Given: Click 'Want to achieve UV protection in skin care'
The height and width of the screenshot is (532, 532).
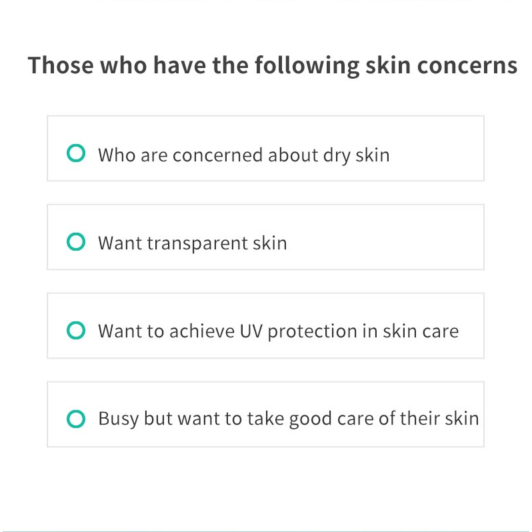Looking at the screenshot, I should (x=278, y=331).
